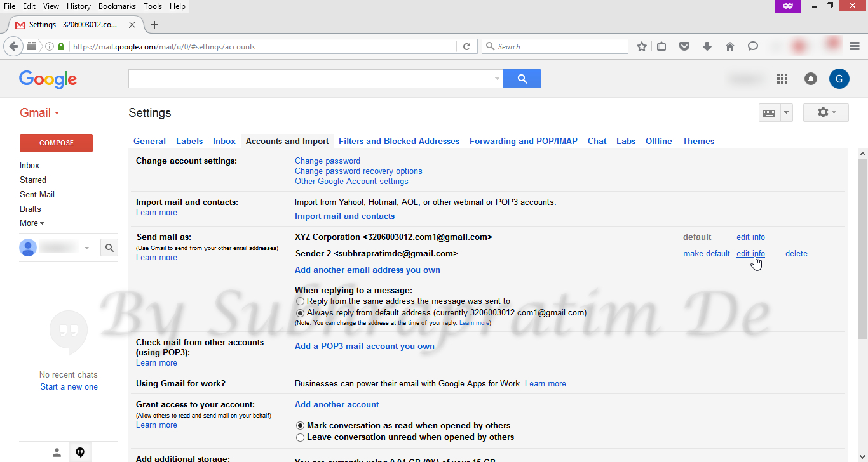Click the green padlock security icon
This screenshot has height=462, width=868.
(x=62, y=46)
